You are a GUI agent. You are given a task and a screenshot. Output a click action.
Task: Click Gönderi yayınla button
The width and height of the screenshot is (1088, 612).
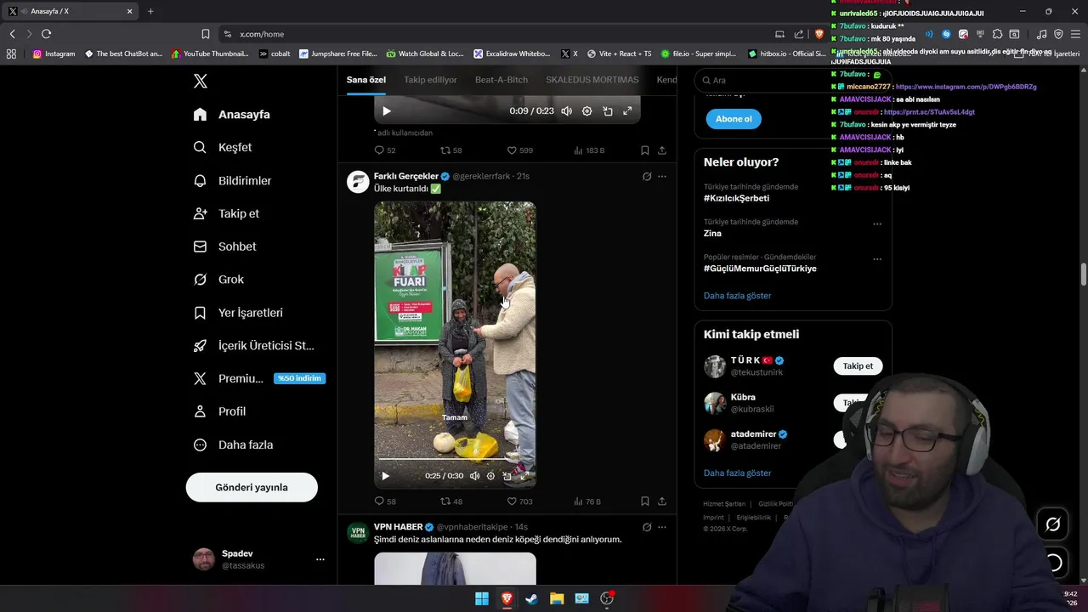click(252, 487)
